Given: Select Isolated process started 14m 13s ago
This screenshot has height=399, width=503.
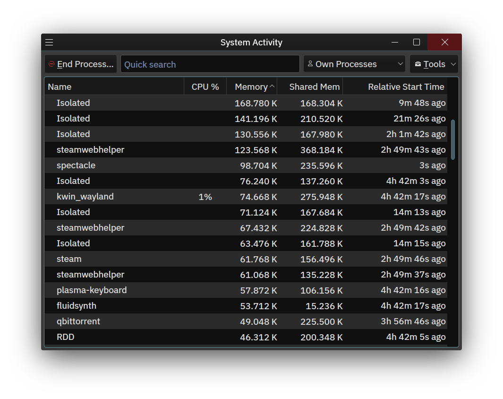Looking at the screenshot, I should point(246,212).
